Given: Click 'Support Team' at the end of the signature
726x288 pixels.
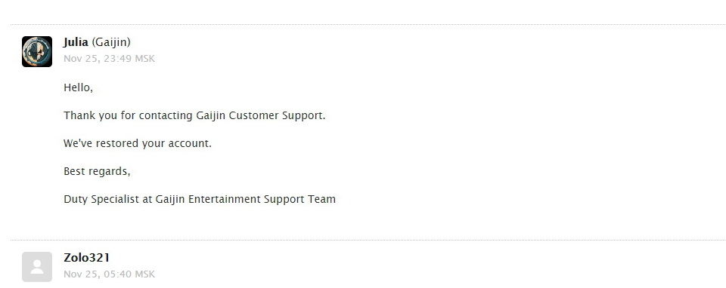Looking at the screenshot, I should point(299,199).
